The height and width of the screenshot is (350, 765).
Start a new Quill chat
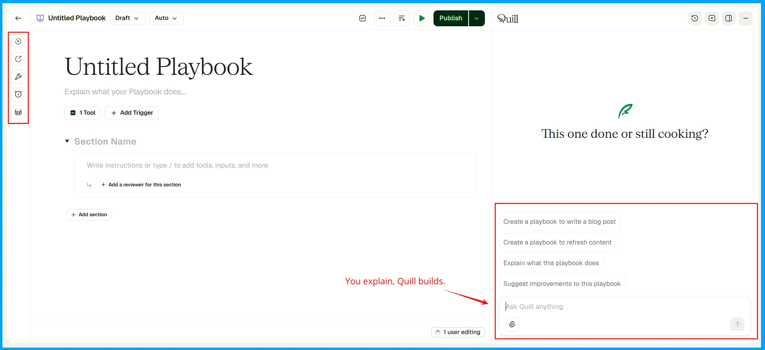pyautogui.click(x=712, y=18)
